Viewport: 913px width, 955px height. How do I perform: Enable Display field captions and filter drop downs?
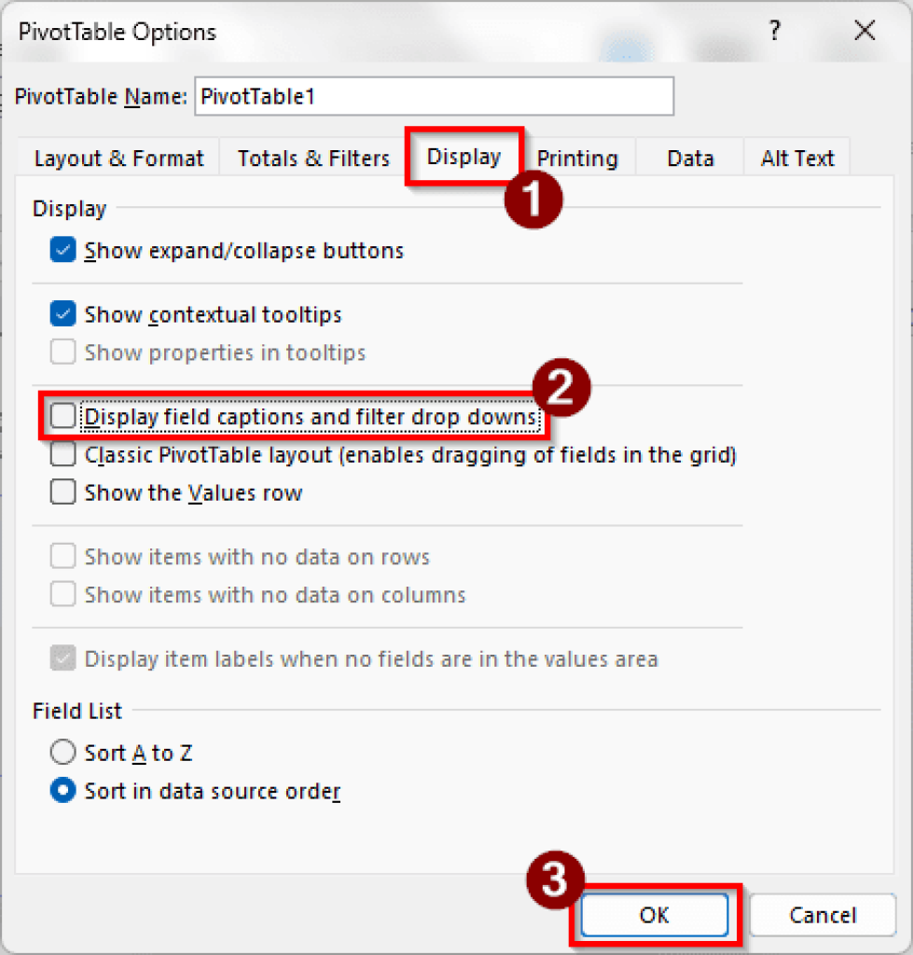point(62,417)
